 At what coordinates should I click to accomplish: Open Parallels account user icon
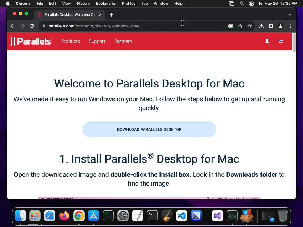click(267, 41)
